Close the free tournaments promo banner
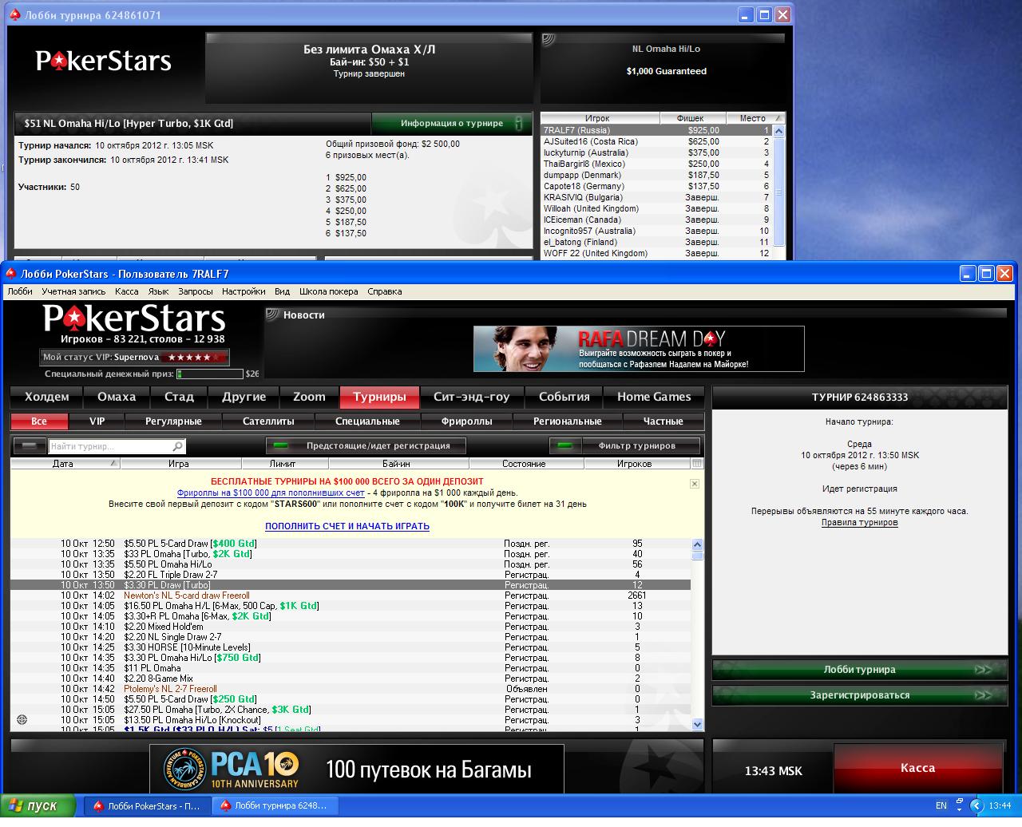The width and height of the screenshot is (1022, 827). (694, 484)
